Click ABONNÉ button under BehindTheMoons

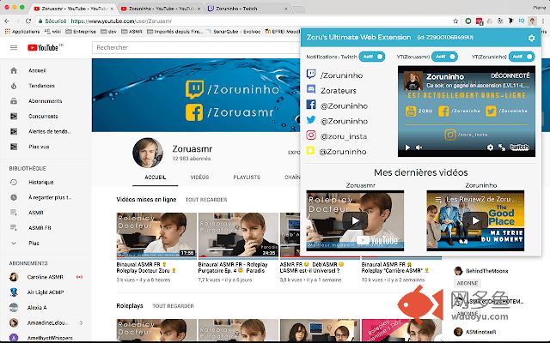467,283
